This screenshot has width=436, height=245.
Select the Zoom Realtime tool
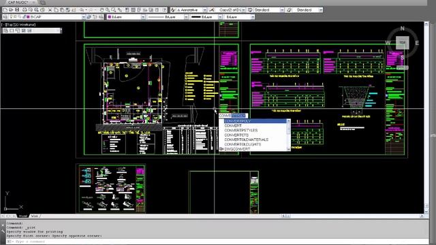[108, 10]
